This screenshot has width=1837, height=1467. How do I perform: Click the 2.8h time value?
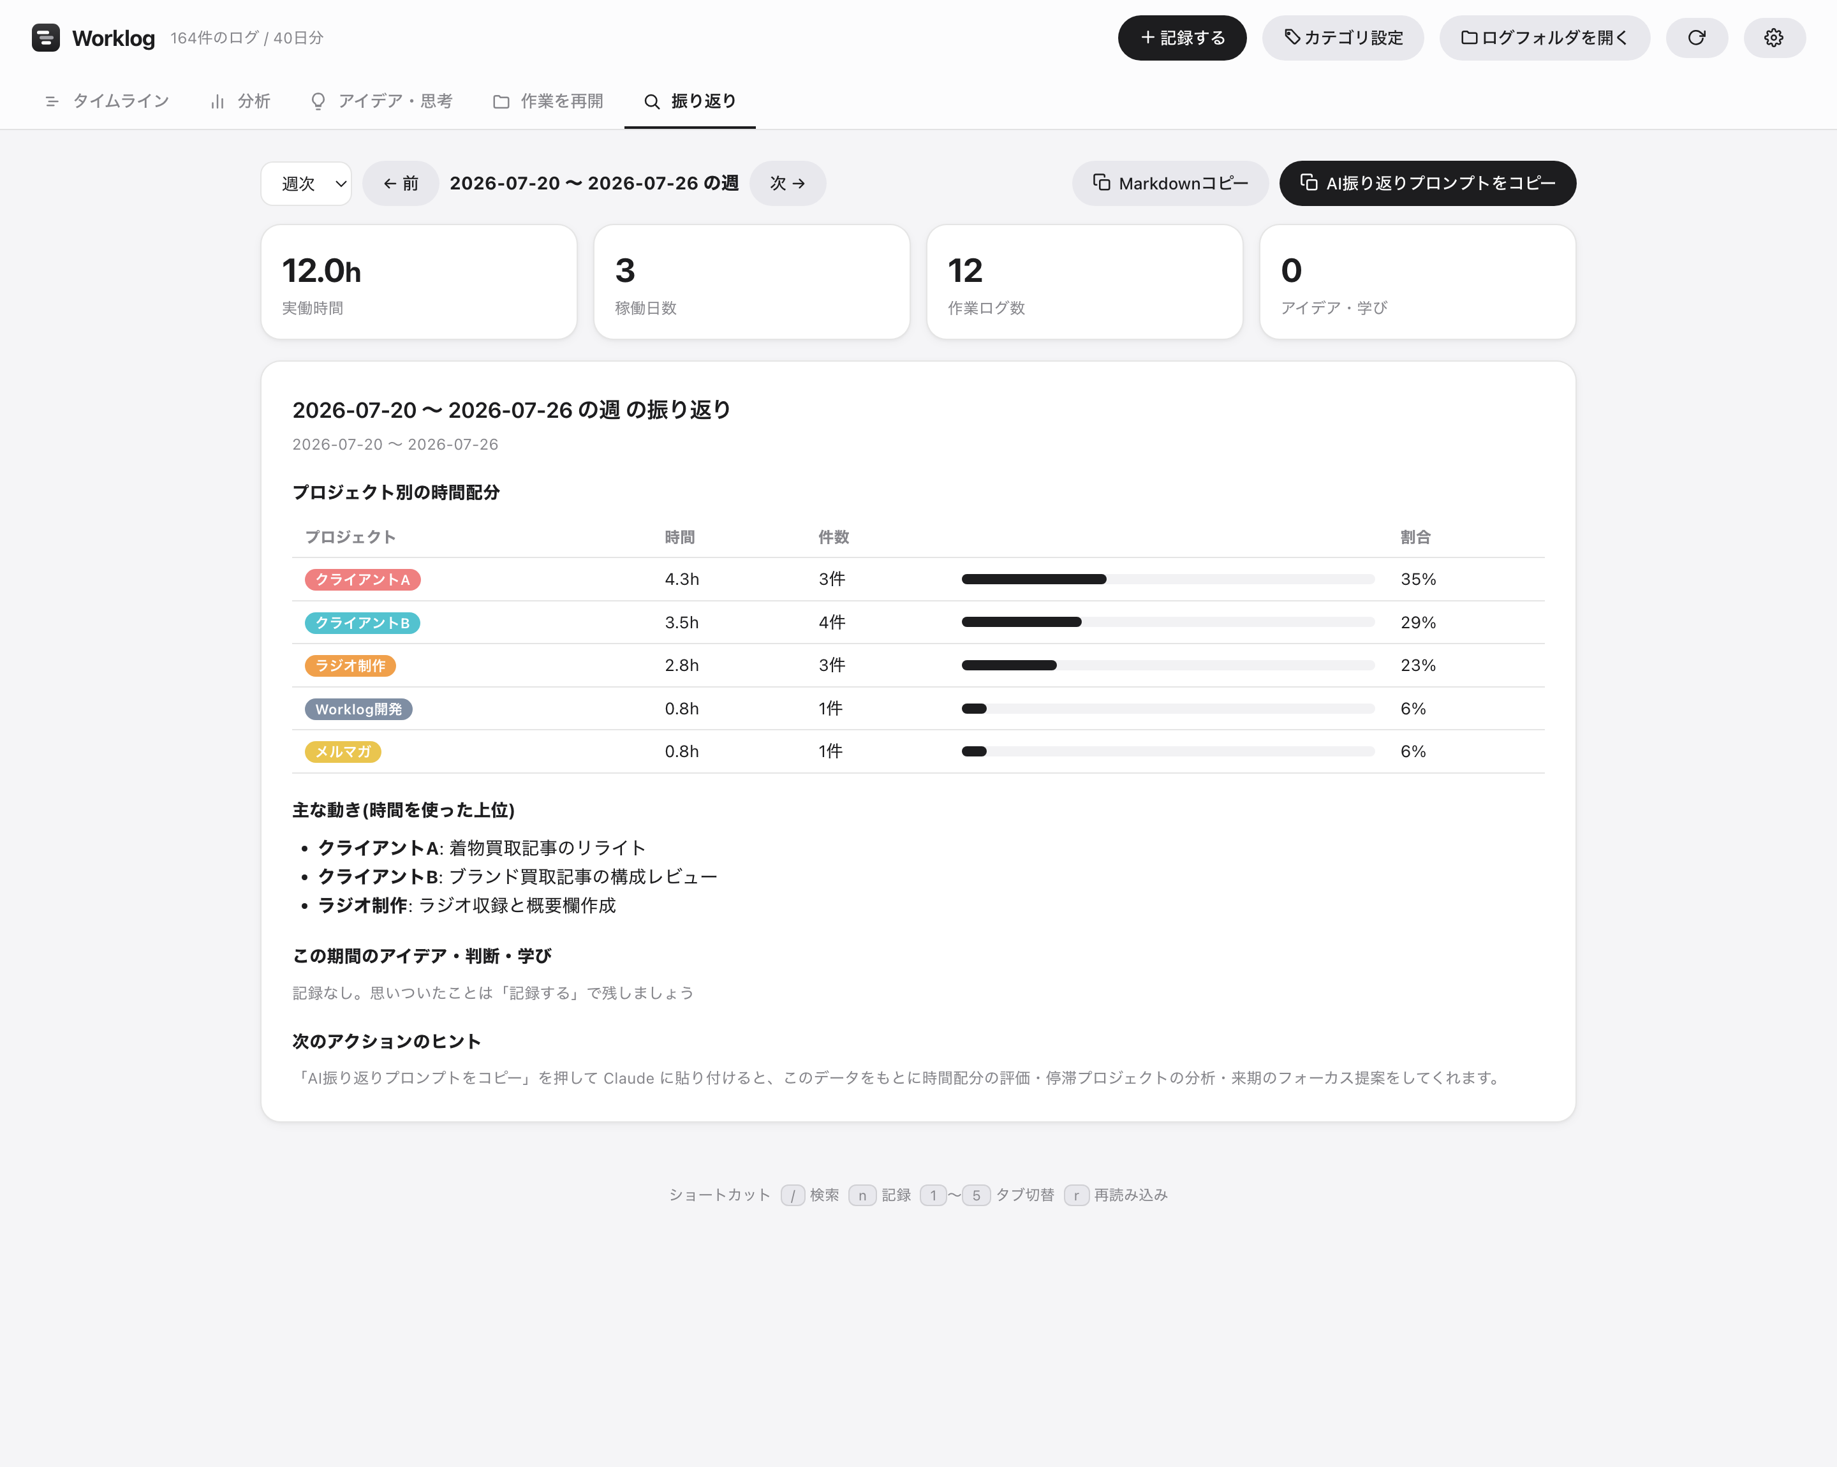[x=682, y=665]
